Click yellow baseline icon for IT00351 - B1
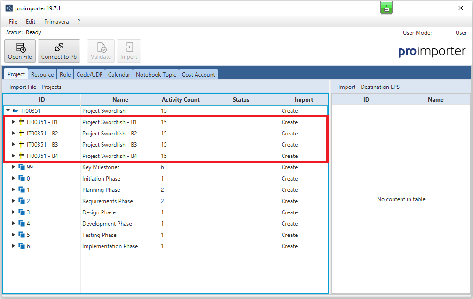473x299 pixels. pos(22,122)
